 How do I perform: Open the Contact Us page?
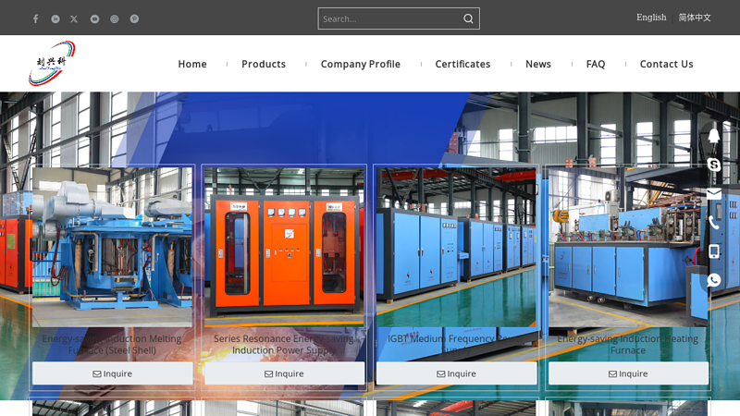666,64
